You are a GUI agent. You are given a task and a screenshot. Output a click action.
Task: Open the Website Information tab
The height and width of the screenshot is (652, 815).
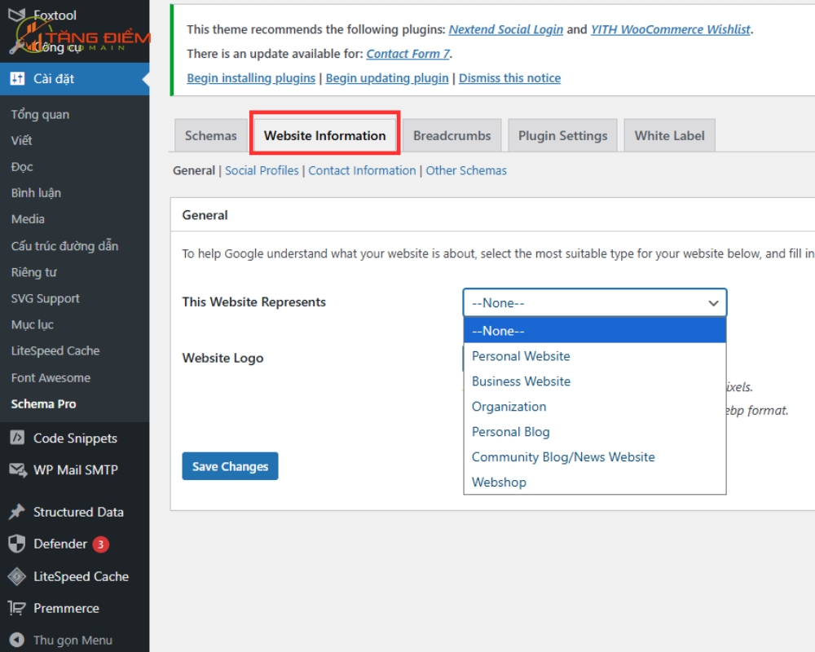325,136
